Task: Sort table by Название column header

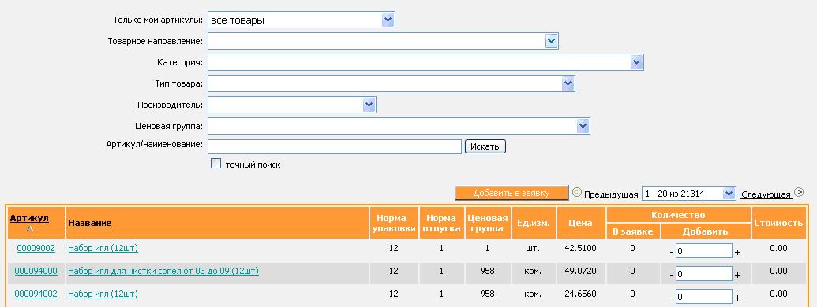Action: click(x=90, y=224)
